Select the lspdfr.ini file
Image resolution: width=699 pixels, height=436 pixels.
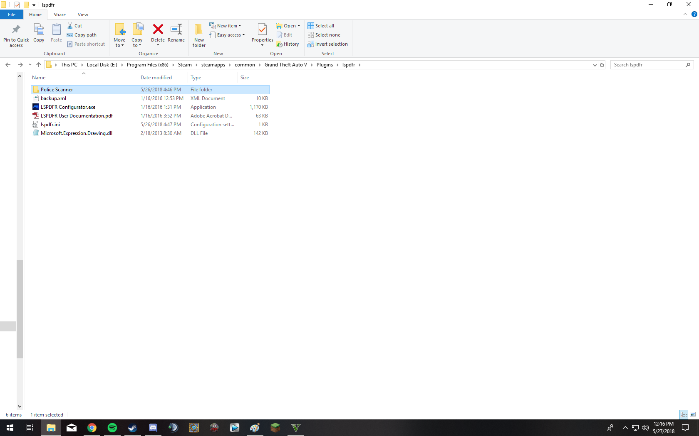(x=150, y=125)
